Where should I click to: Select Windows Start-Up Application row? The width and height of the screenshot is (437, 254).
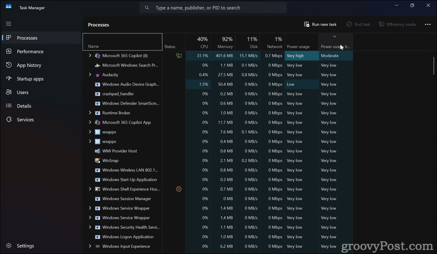click(x=217, y=180)
